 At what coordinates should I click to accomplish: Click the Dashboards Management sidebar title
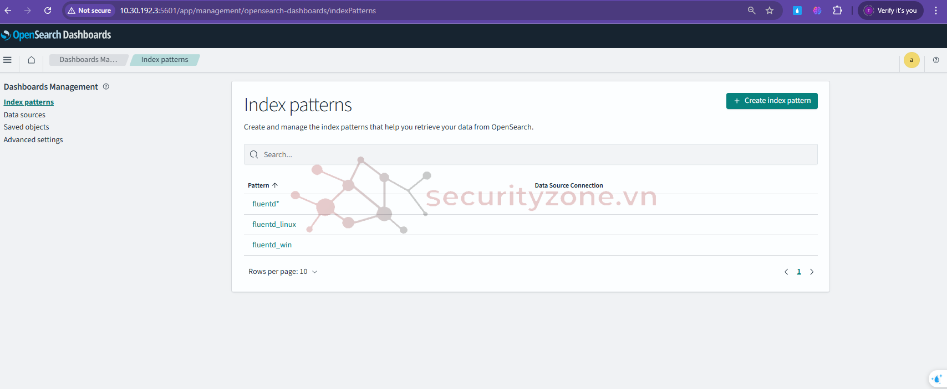[x=51, y=87]
